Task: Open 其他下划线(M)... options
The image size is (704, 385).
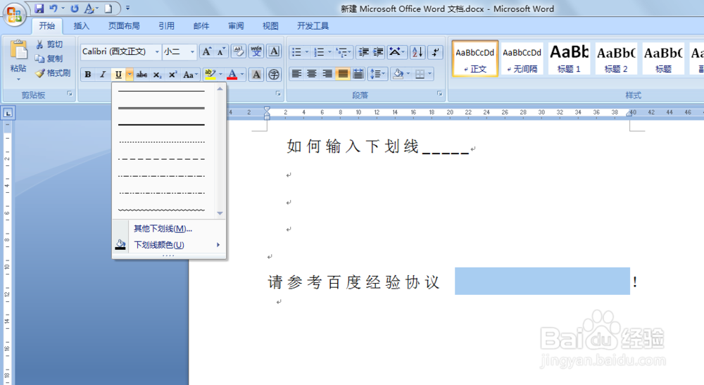Action: (169, 229)
